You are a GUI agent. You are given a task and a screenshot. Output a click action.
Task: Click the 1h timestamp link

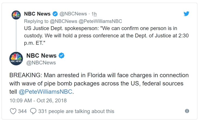[x=94, y=14]
